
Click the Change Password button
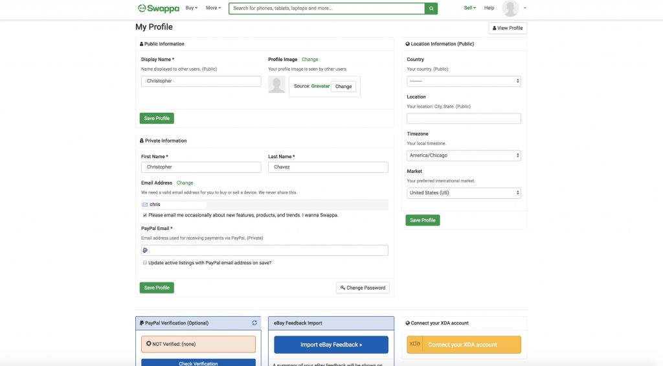tap(363, 288)
